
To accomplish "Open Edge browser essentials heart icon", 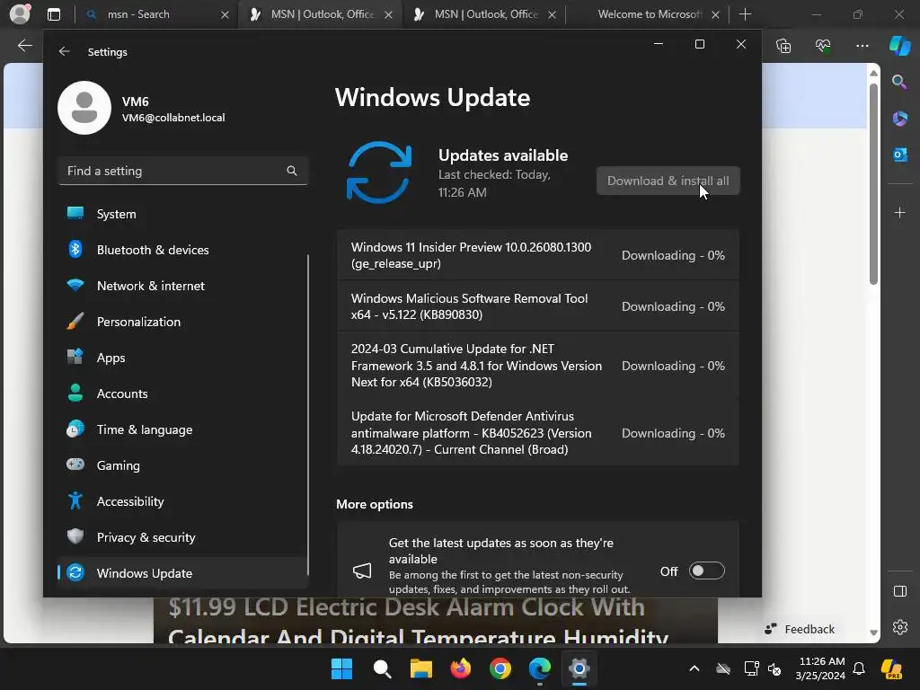I will (823, 46).
